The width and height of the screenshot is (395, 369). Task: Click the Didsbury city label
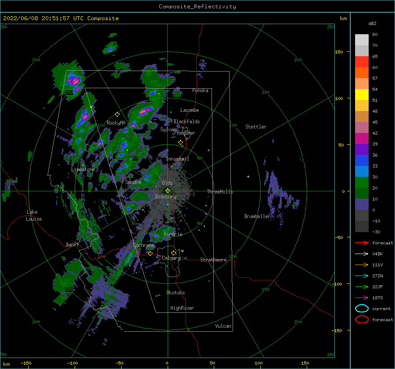click(x=165, y=197)
